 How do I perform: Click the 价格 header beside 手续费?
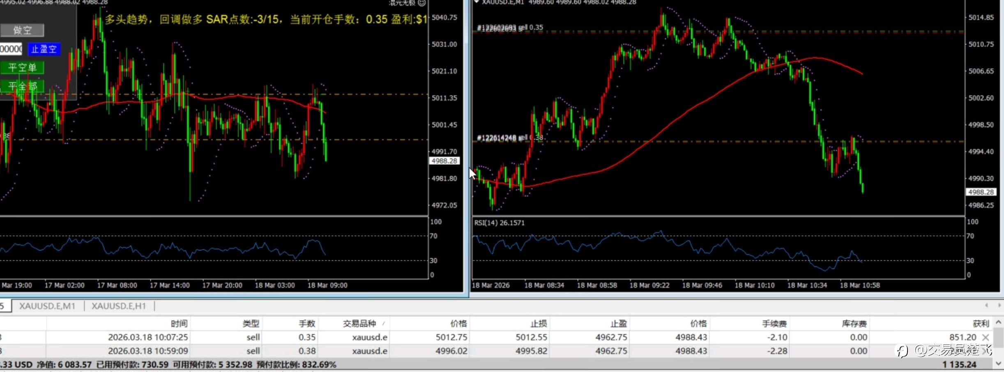tap(698, 324)
